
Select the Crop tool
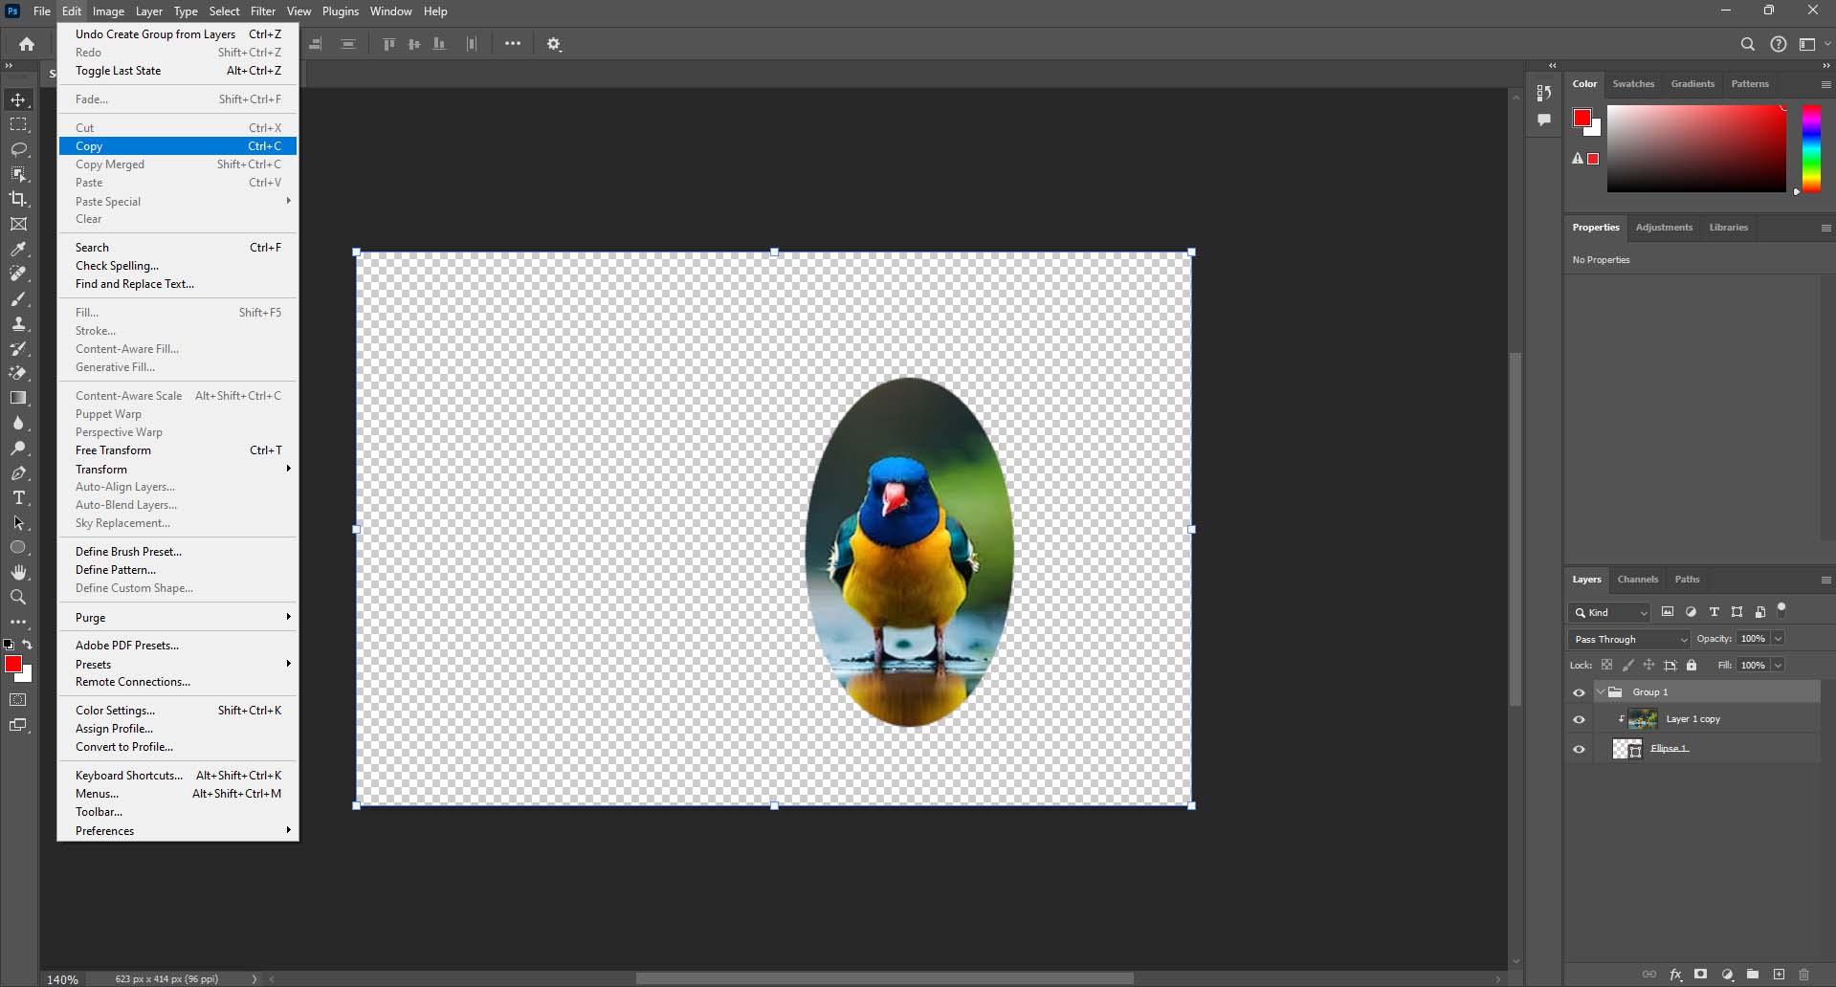[18, 199]
